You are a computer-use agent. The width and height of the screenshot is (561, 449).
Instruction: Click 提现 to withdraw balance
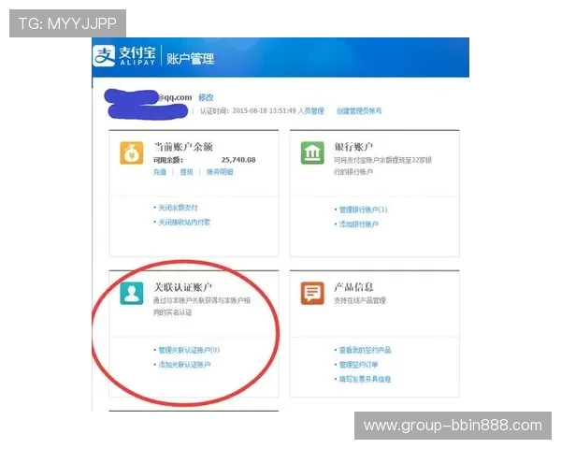click(186, 172)
